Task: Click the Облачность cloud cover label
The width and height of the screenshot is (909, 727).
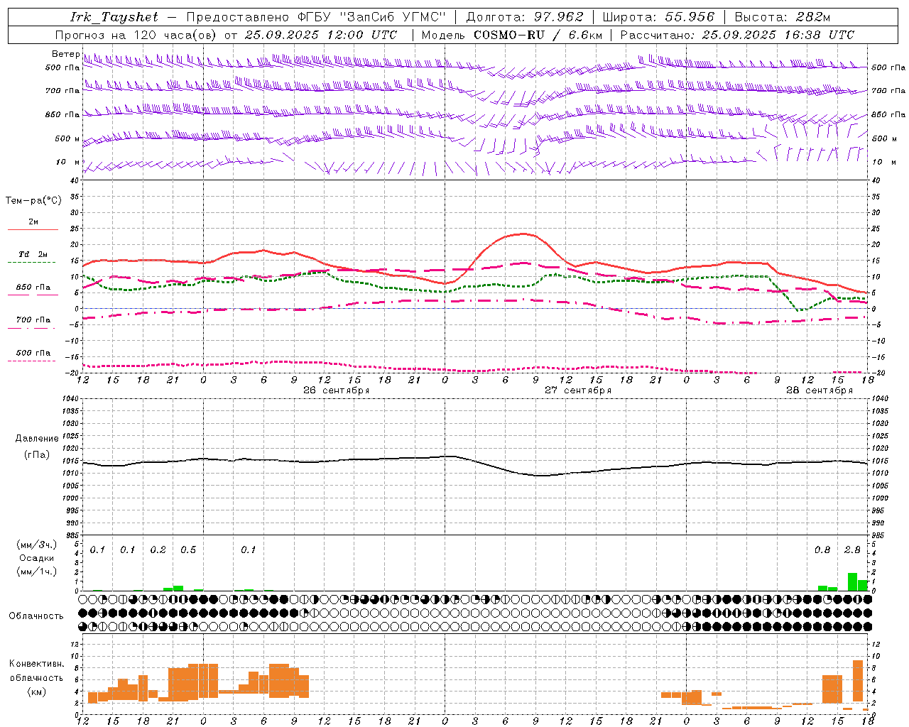Action: [36, 616]
